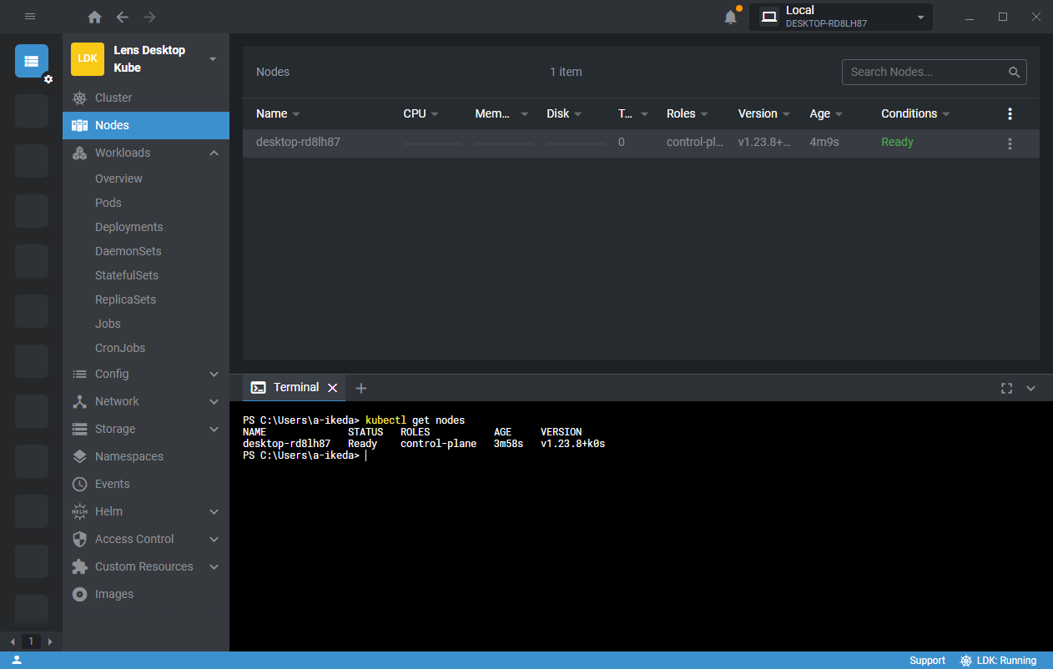
Task: Expand the Config section chevron
Action: (x=214, y=374)
